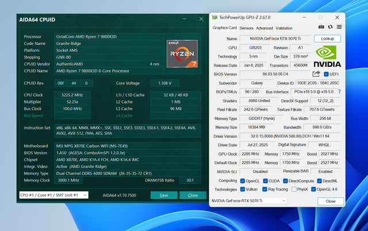Toggle the UEFI checkbox
Image resolution: width=368 pixels, height=231 pixels.
click(326, 74)
